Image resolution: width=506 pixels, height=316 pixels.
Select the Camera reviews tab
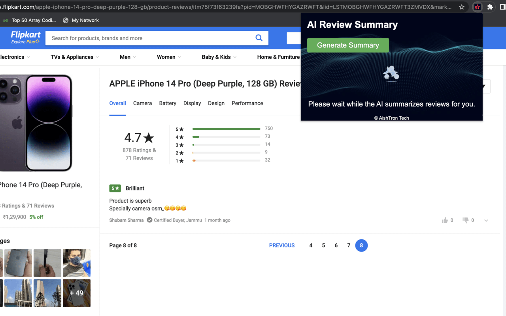[x=142, y=103]
